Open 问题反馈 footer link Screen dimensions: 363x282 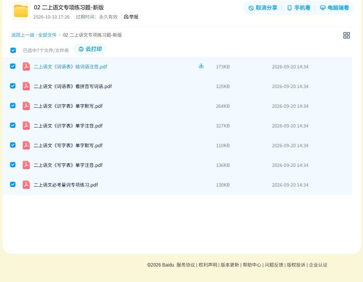(274, 265)
